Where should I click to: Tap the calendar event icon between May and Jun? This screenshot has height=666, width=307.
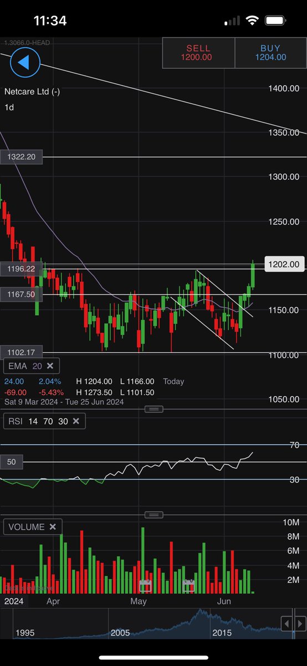tap(188, 586)
